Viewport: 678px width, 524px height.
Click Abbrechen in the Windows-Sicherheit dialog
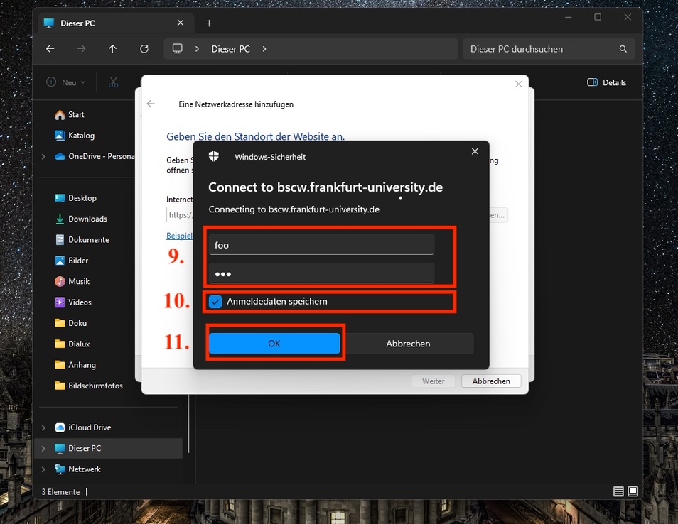point(408,344)
